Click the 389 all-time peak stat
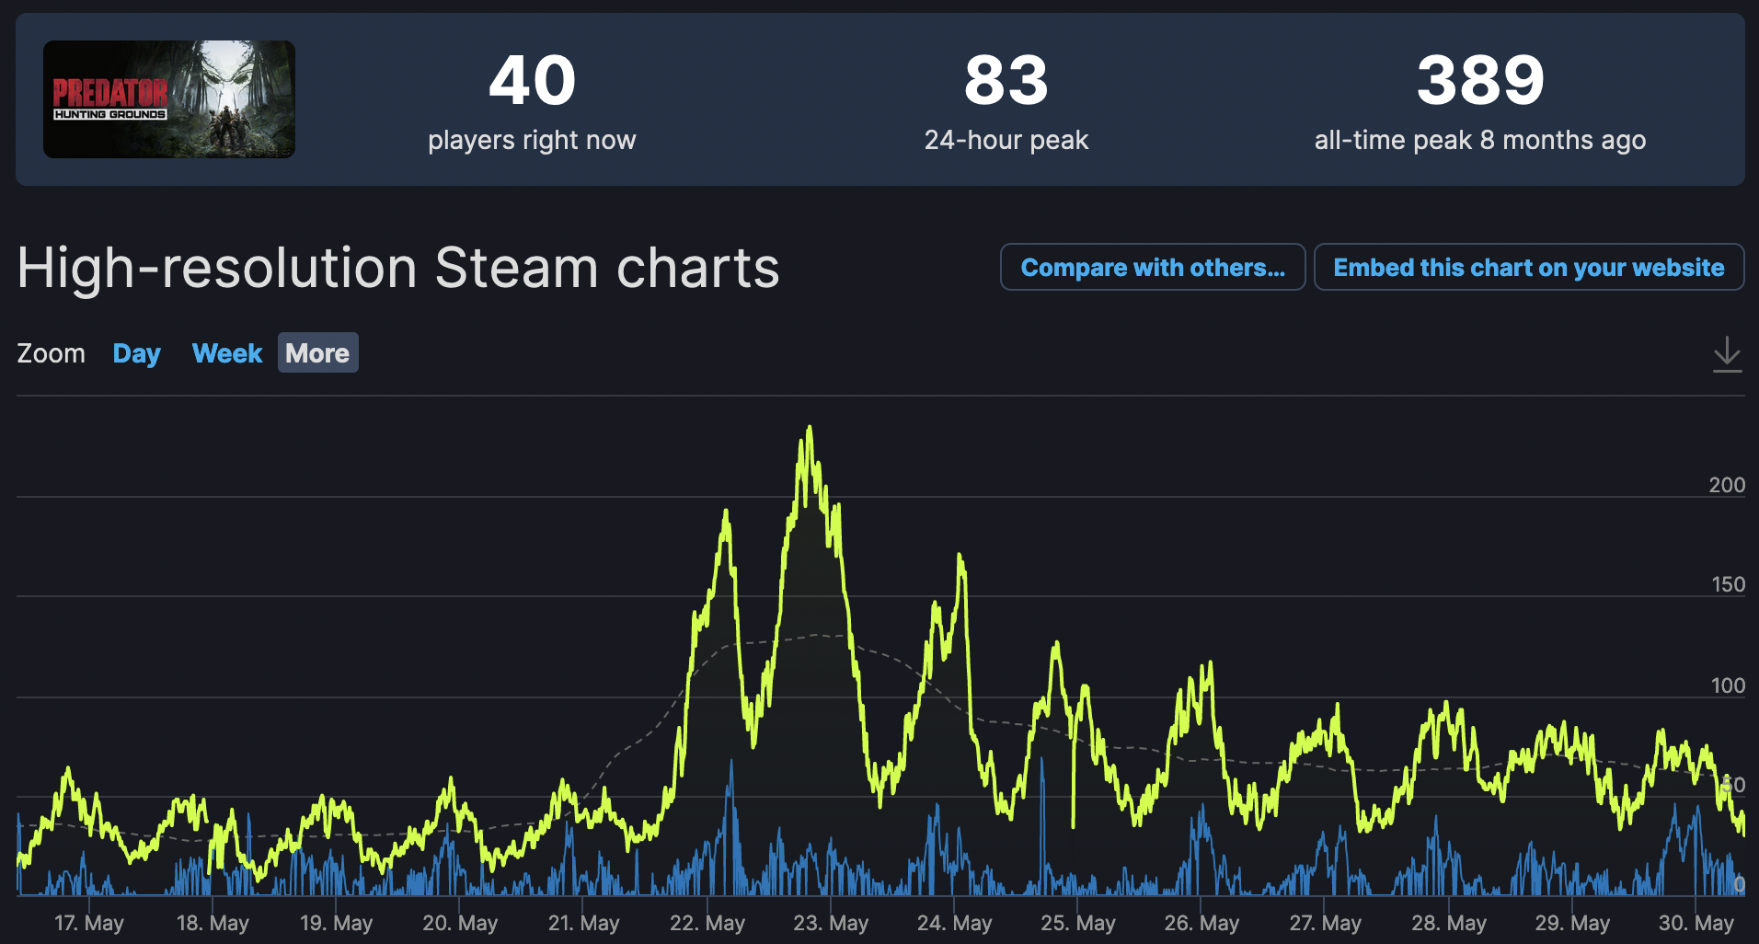This screenshot has height=944, width=1759. coord(1480,101)
